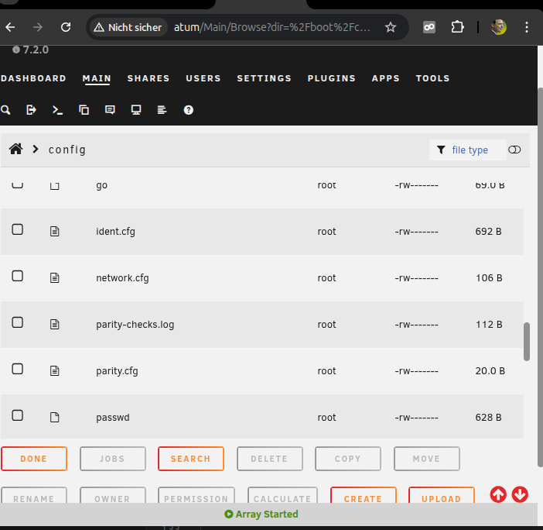Click the Array Started status icon
This screenshot has height=530, width=543.
(228, 514)
